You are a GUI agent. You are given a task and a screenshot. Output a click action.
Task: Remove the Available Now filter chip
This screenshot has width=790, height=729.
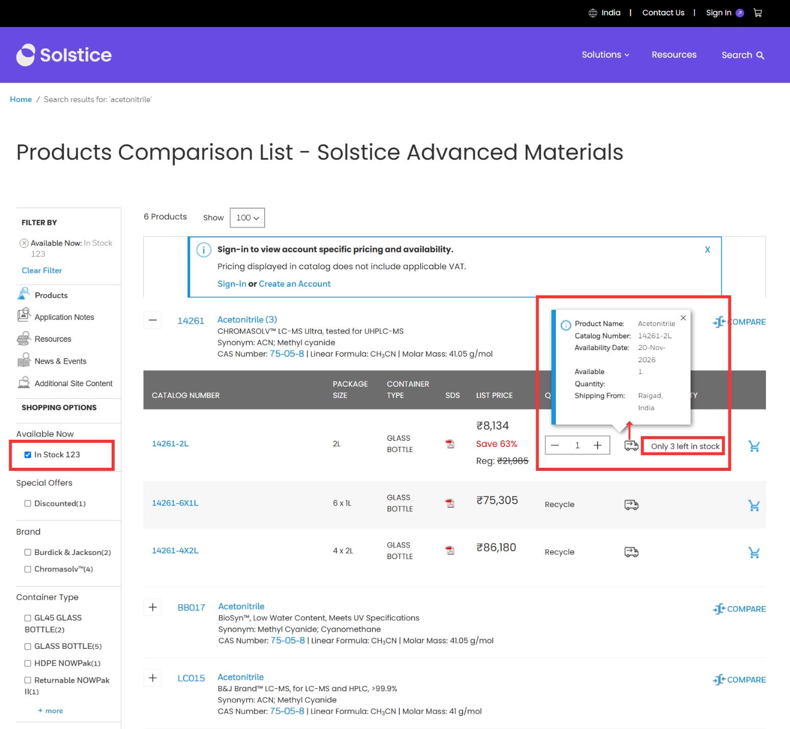click(x=24, y=243)
